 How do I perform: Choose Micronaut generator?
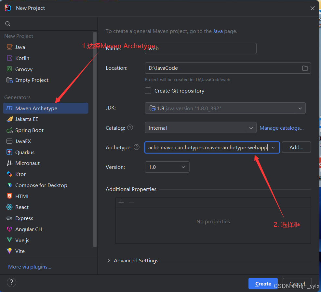[46, 163]
